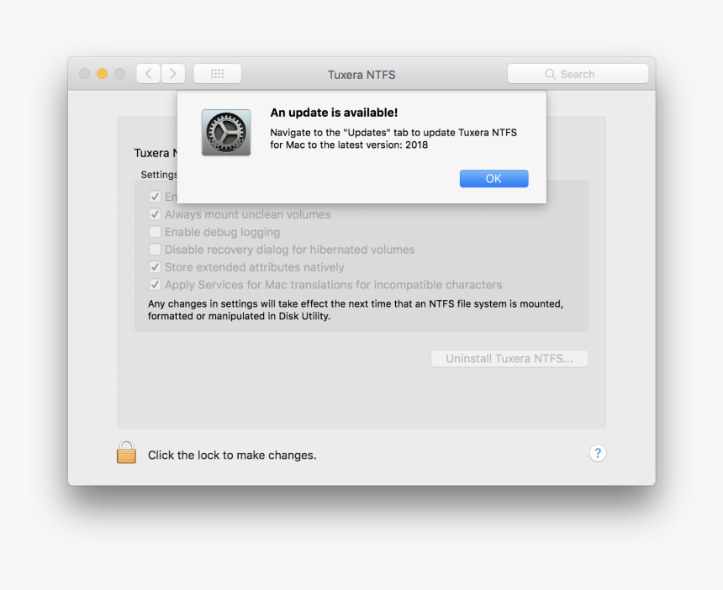The width and height of the screenshot is (723, 590).
Task: Click the 'An update is available!' heading
Action: point(334,113)
